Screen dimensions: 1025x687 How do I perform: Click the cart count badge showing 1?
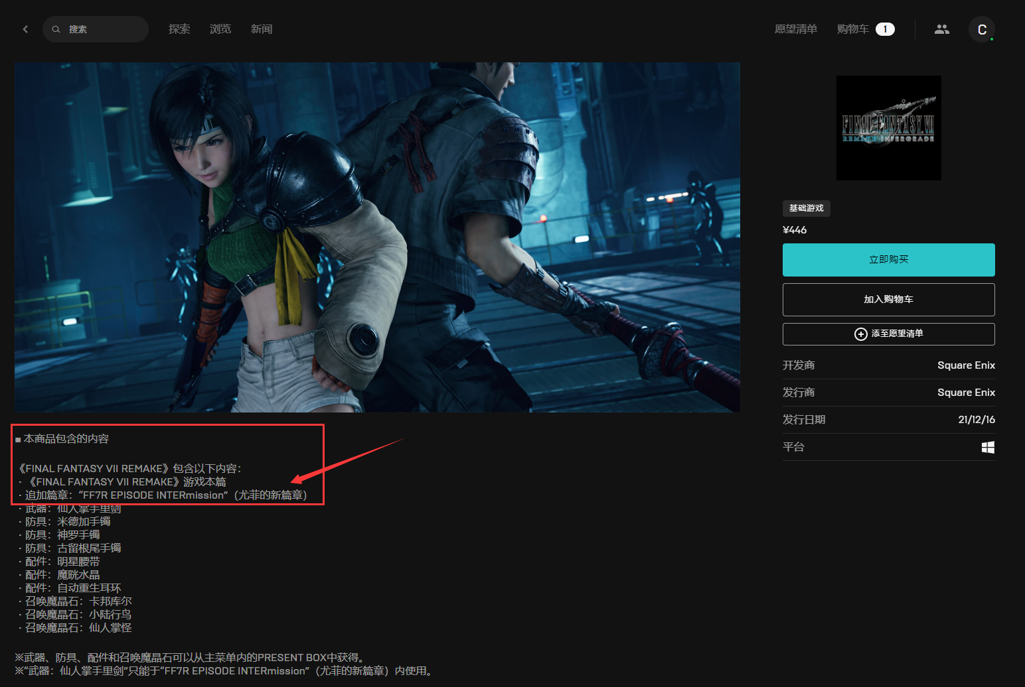tap(885, 29)
